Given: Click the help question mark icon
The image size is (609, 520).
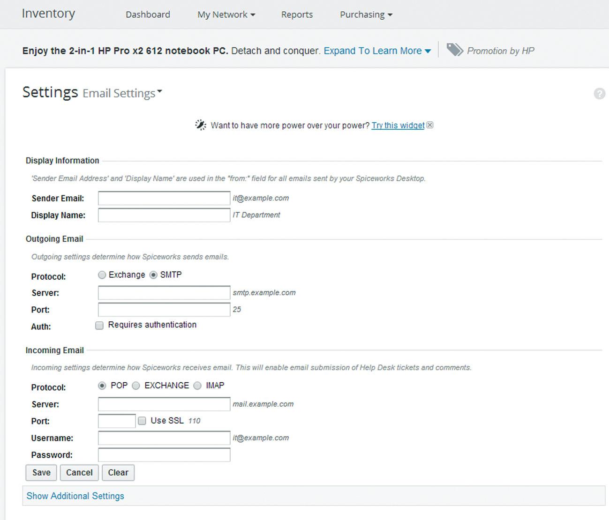Looking at the screenshot, I should 599,94.
